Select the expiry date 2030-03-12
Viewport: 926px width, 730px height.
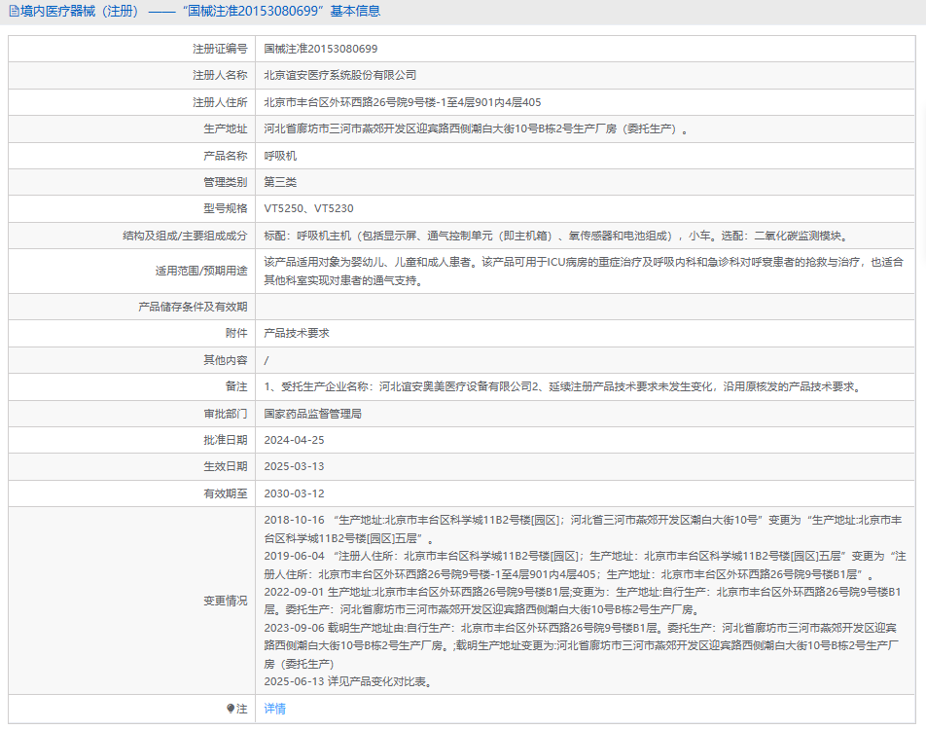click(x=294, y=494)
